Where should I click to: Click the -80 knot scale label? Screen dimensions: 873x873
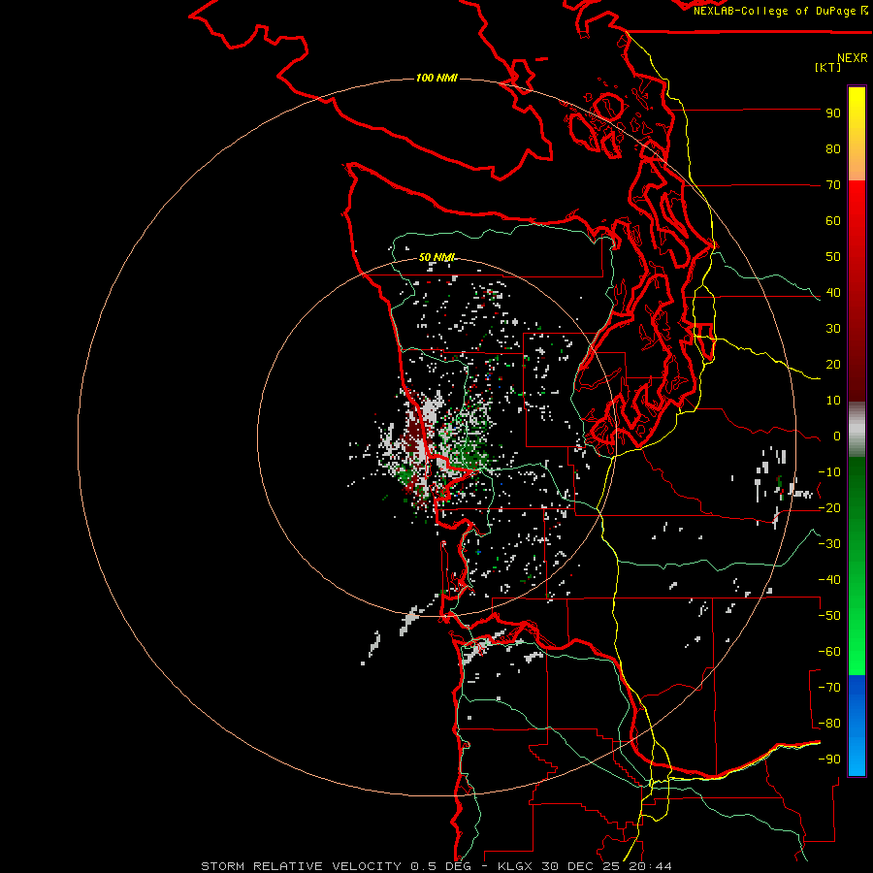pyautogui.click(x=829, y=724)
